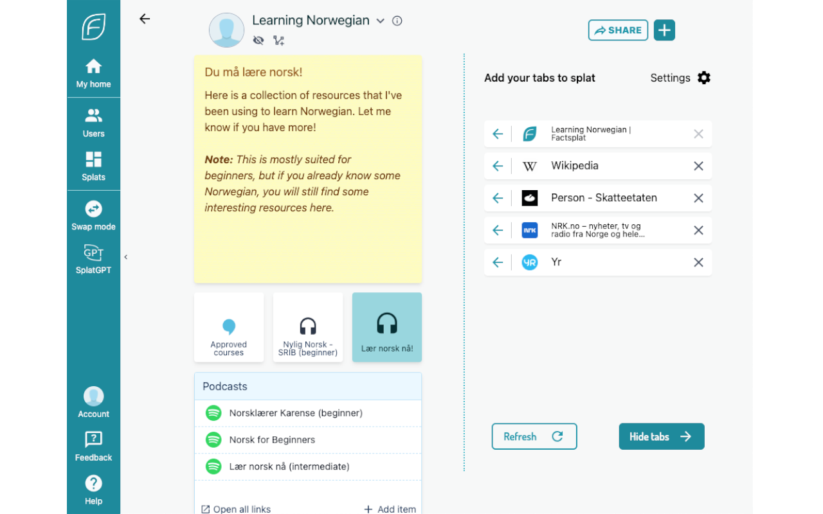Open SplatGPT from the sidebar
Viewport: 823px width, 514px height.
pos(93,257)
